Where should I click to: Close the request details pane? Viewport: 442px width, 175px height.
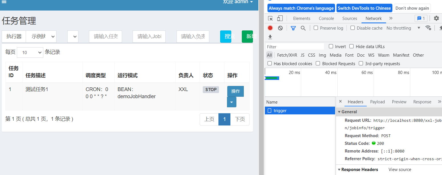tap(340, 102)
